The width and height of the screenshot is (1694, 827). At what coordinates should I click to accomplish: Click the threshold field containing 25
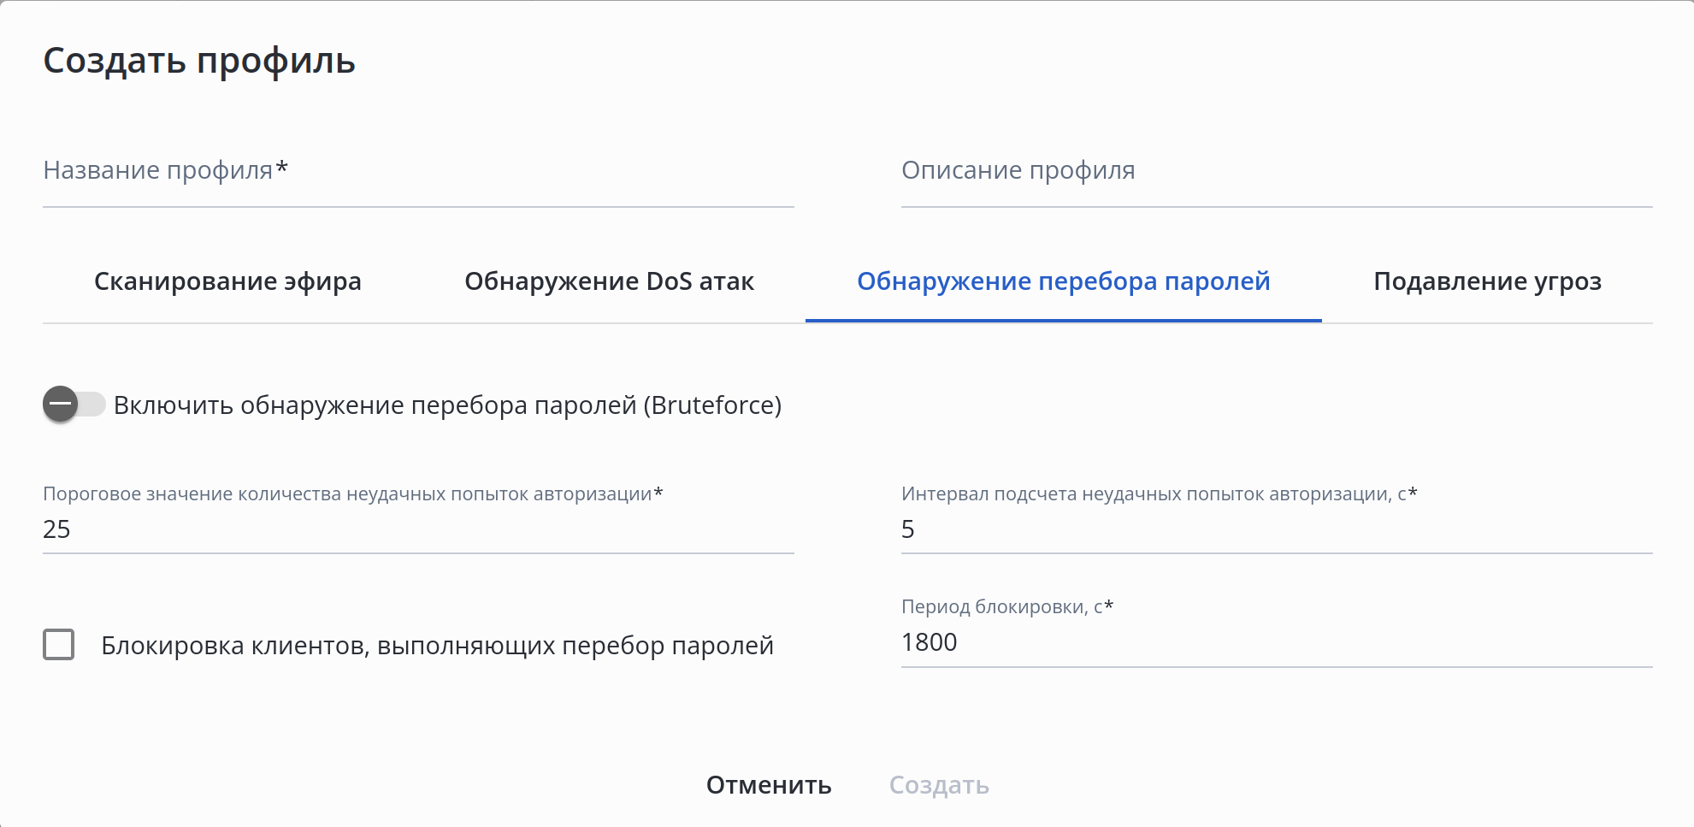click(x=418, y=530)
